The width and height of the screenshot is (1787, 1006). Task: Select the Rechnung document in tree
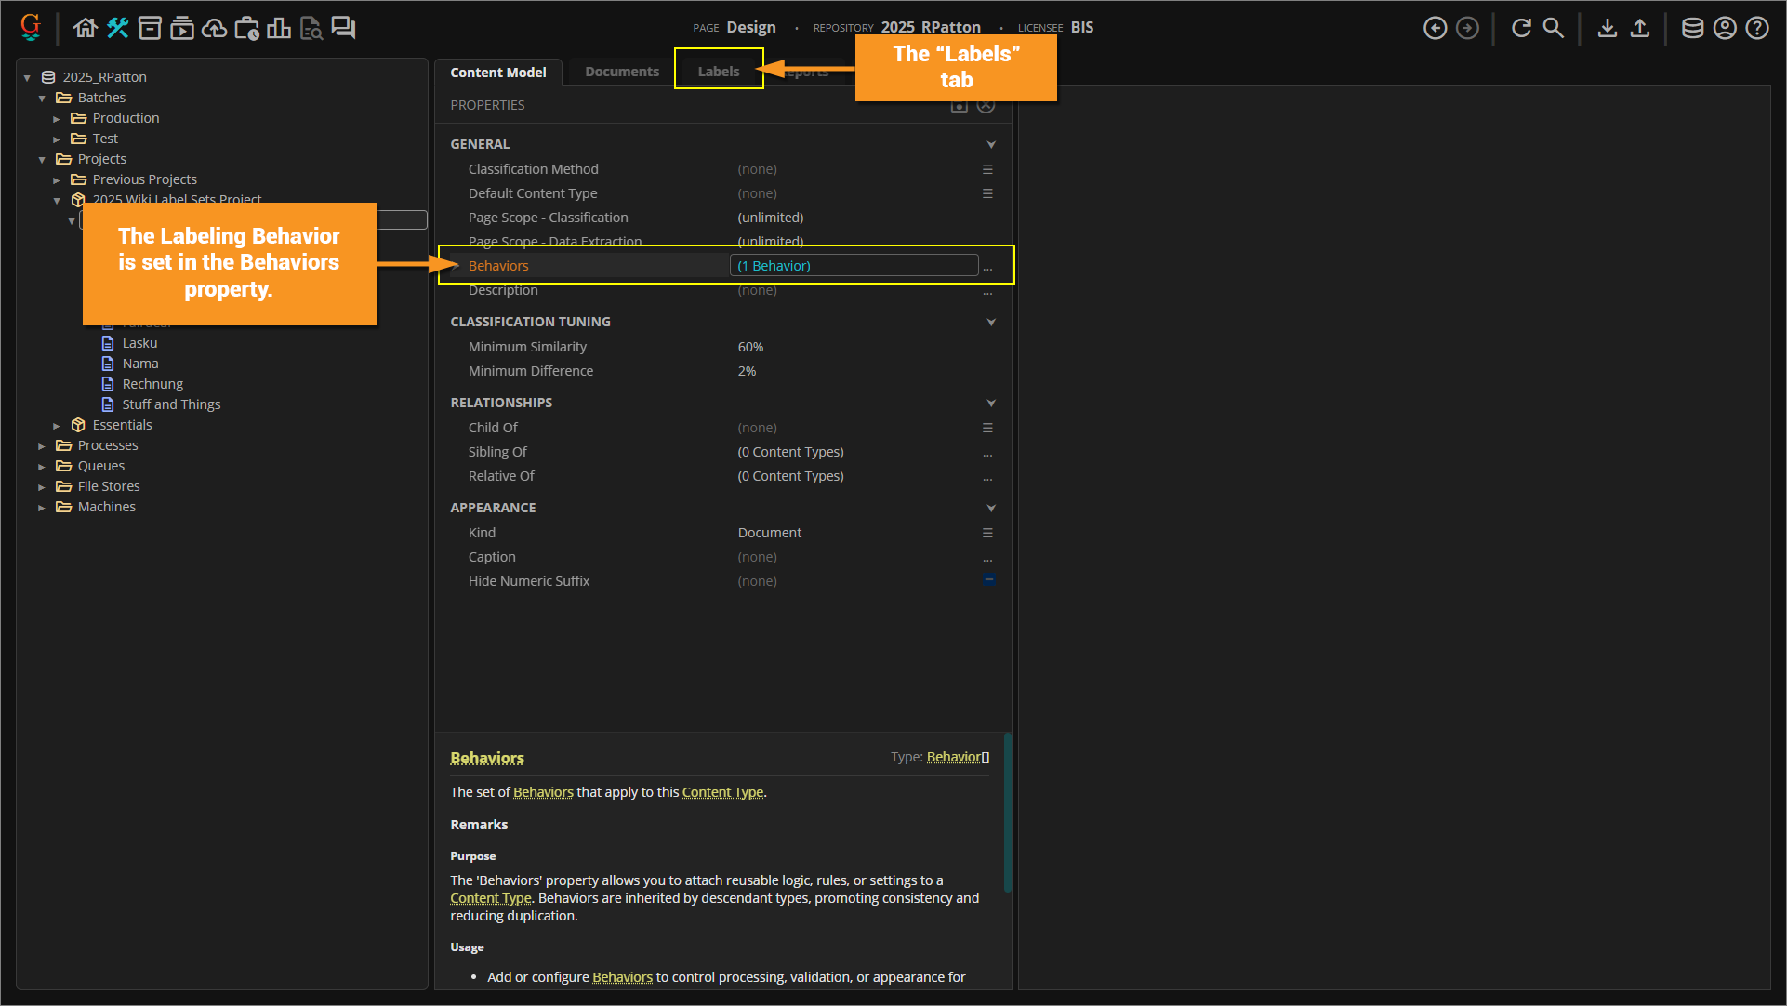pos(152,384)
